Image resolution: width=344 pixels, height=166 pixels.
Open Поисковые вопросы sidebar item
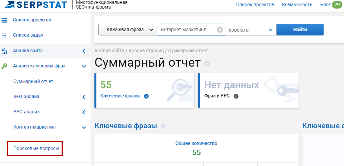pos(36,148)
